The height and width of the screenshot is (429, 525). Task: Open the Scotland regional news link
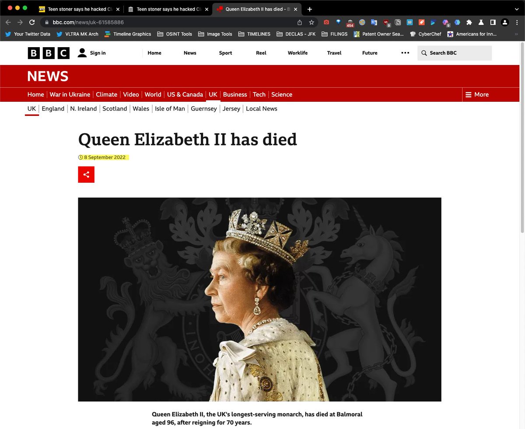coord(115,109)
